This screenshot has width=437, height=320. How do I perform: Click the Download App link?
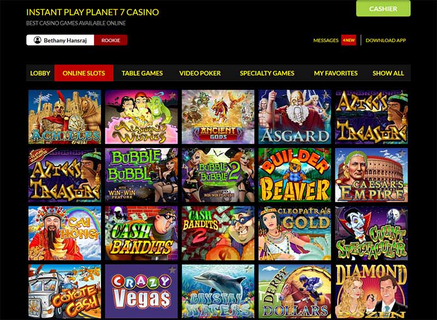[x=386, y=40]
